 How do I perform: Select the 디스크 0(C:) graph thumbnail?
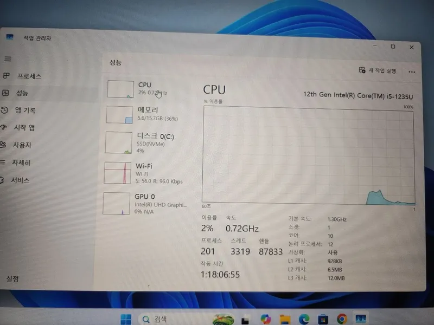(x=118, y=142)
